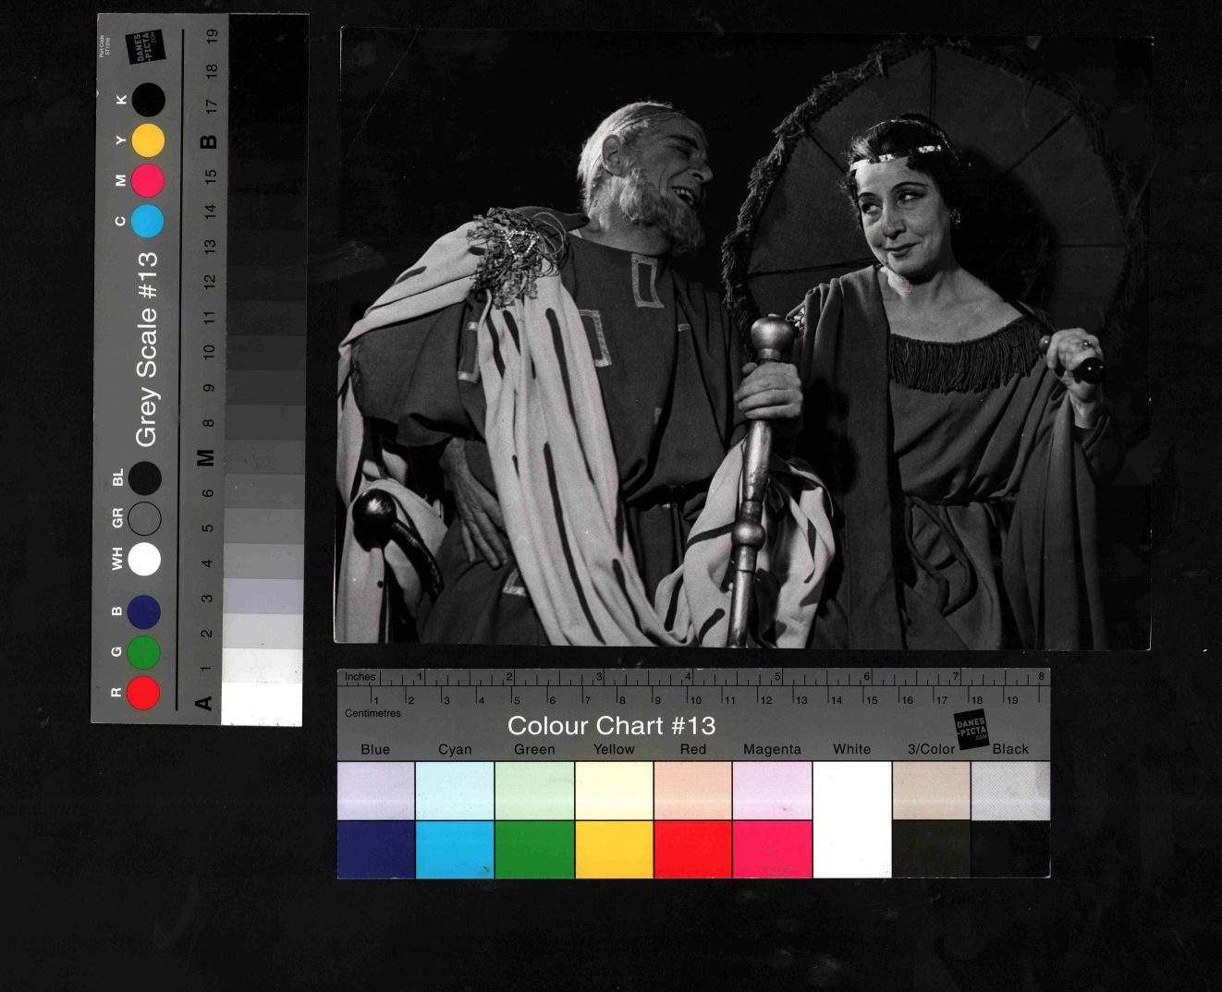Select the dark navy patch under Blue
Viewport: 1222px width, 992px height.
point(375,850)
